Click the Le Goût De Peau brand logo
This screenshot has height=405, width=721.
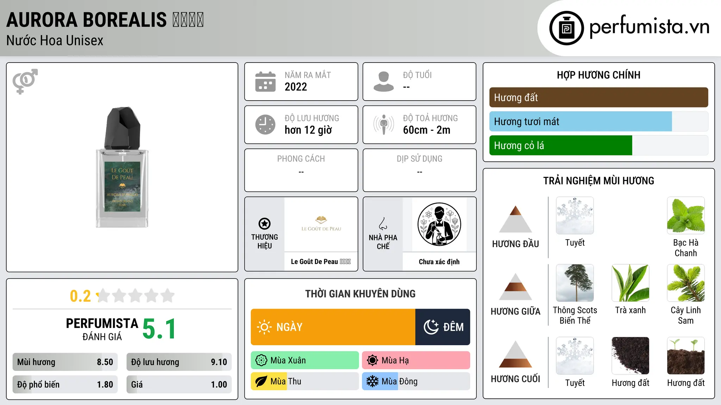tap(321, 224)
